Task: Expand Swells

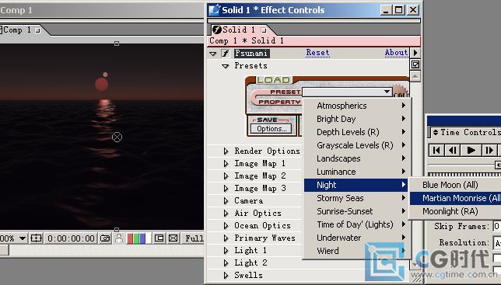Action: tap(226, 276)
